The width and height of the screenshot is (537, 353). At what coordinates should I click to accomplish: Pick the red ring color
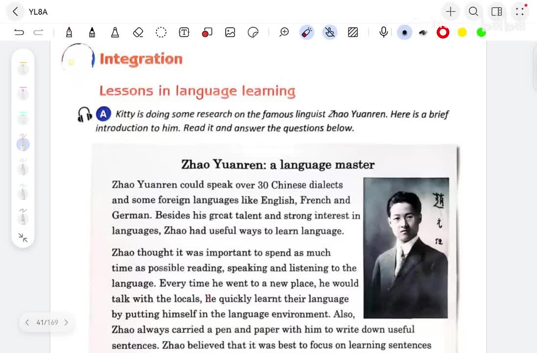[x=443, y=32]
